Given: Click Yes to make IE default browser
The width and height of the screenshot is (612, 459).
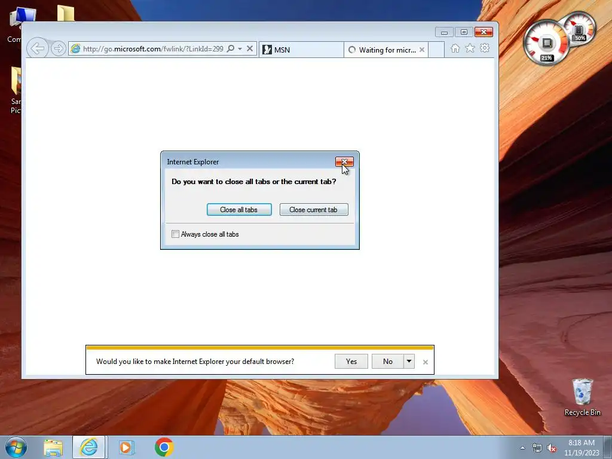Looking at the screenshot, I should [x=351, y=362].
